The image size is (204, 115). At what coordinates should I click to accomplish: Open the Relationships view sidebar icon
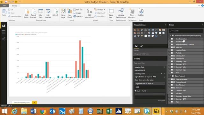pyautogui.click(x=4, y=39)
